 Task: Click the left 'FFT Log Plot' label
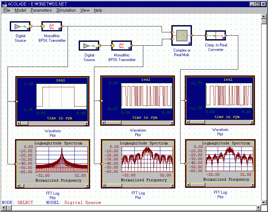point(53,196)
